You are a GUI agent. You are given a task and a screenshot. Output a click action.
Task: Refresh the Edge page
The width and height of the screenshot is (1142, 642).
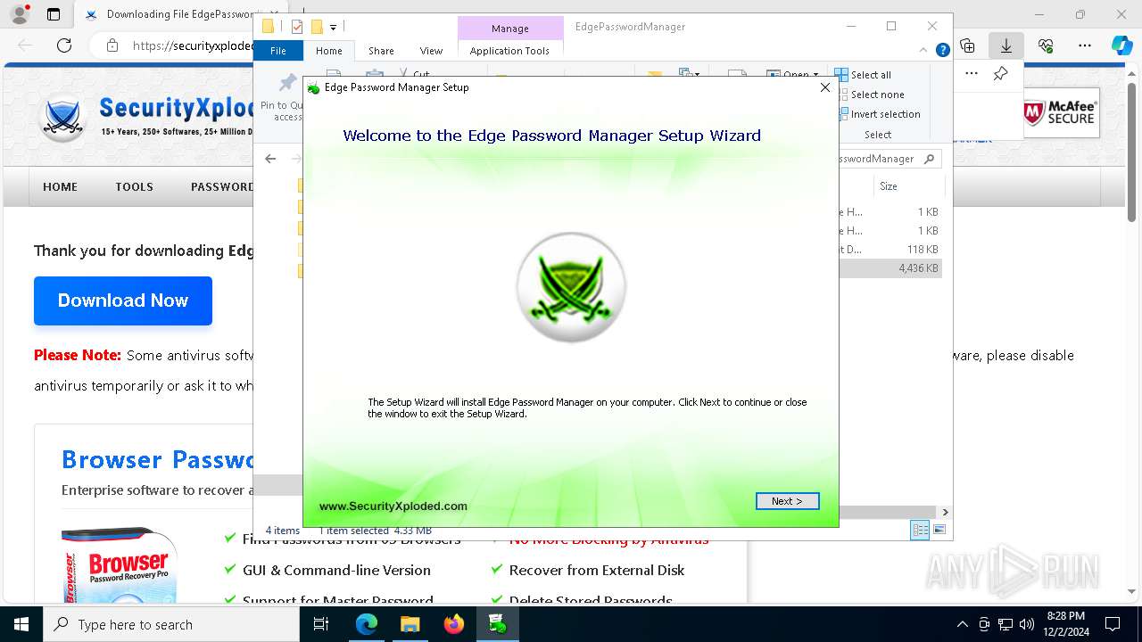click(64, 45)
